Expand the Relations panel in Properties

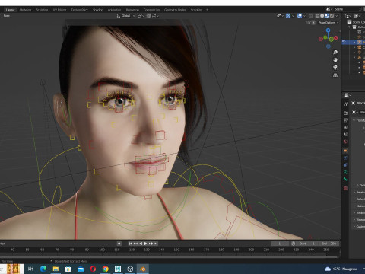click(359, 193)
